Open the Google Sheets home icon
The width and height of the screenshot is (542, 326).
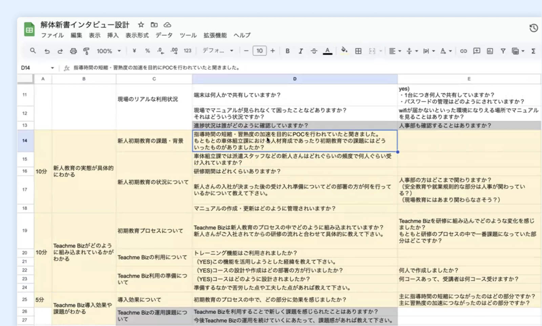29,30
